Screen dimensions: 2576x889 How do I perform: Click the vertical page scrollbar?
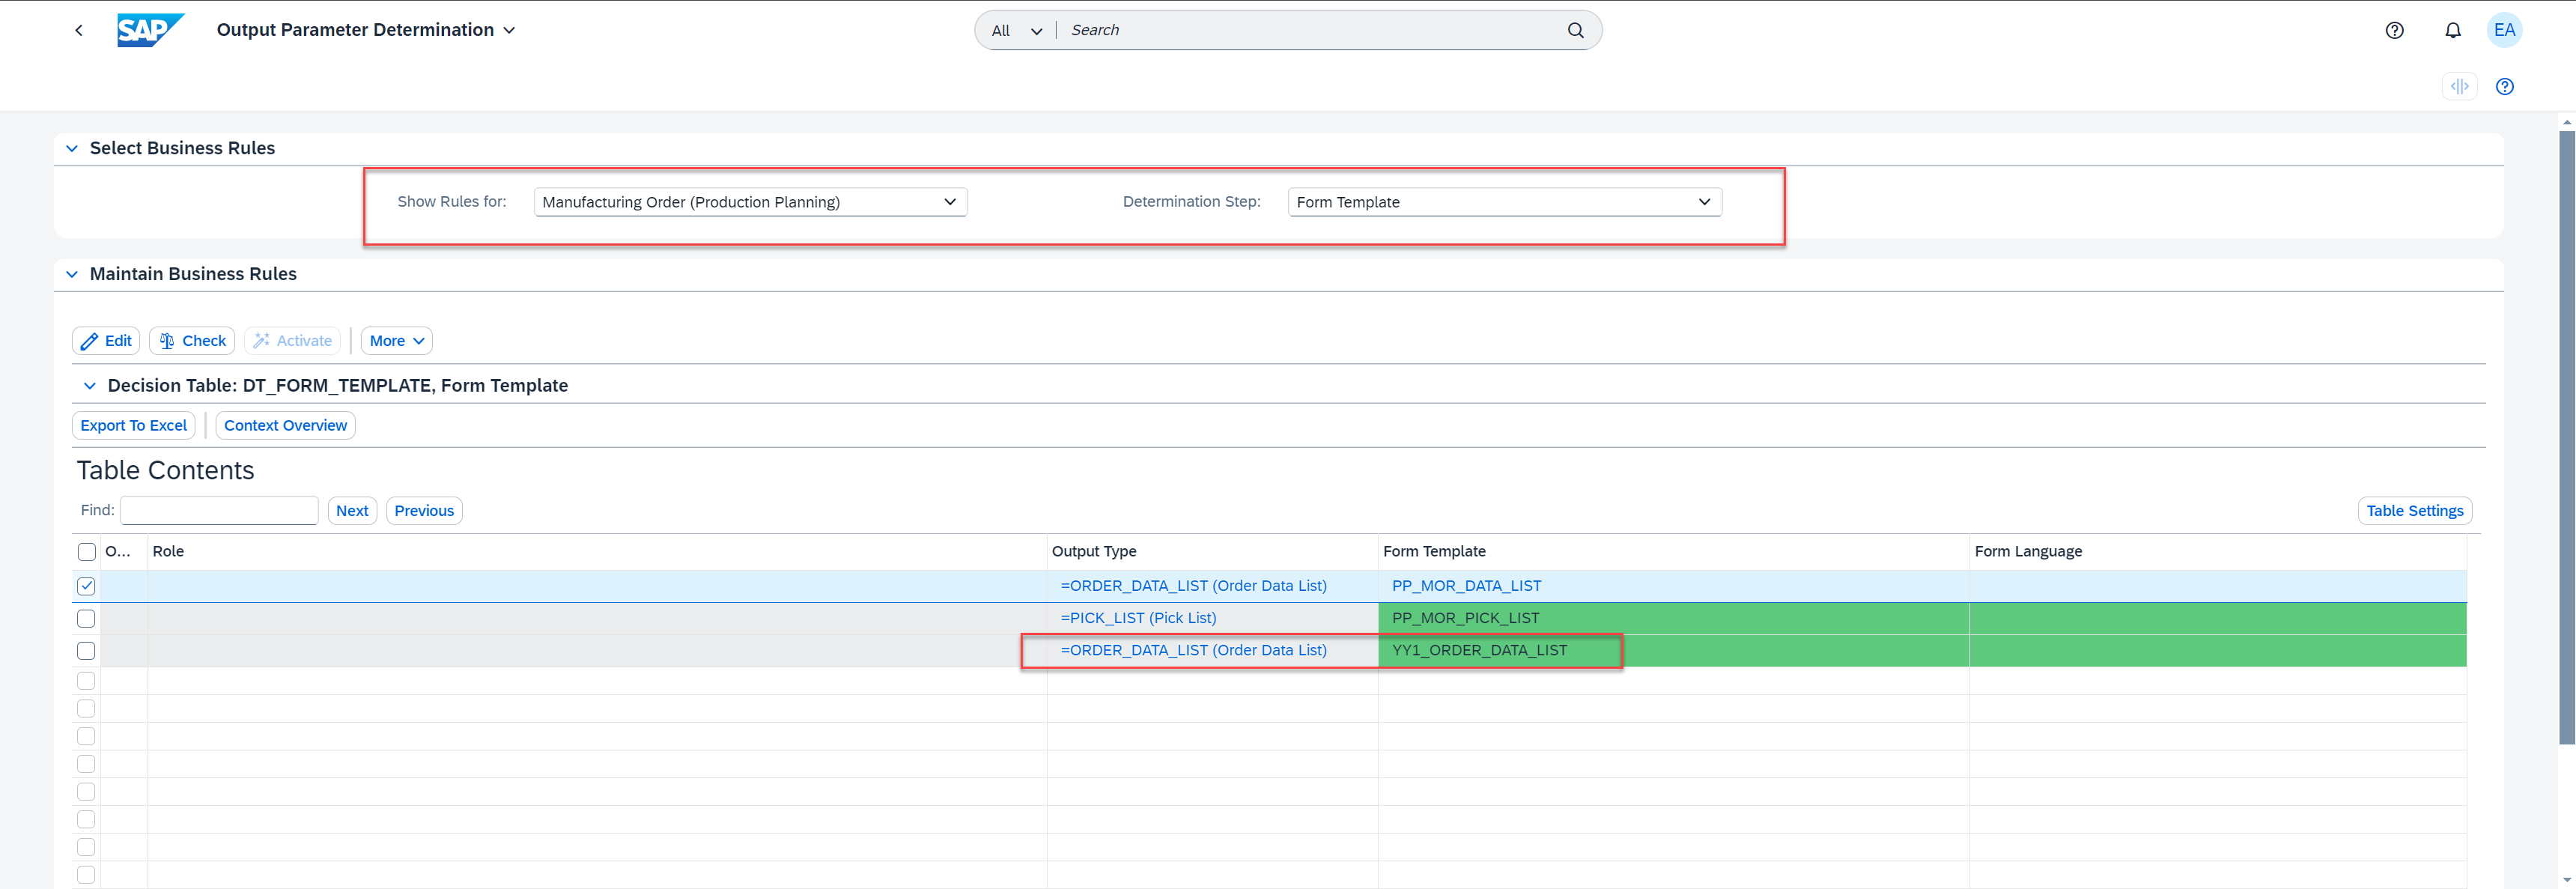tap(2567, 437)
